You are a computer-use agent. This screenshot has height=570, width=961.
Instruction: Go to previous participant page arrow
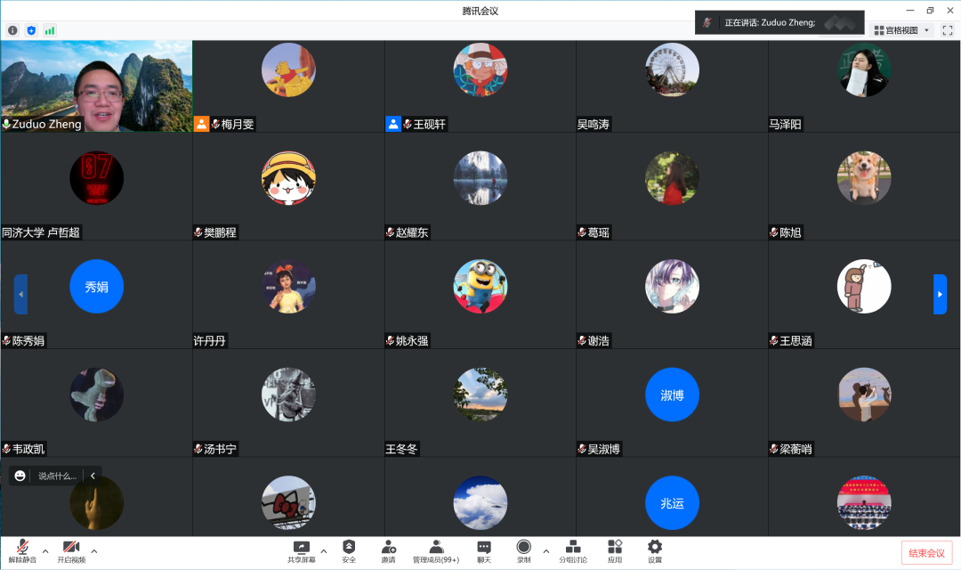click(x=20, y=294)
